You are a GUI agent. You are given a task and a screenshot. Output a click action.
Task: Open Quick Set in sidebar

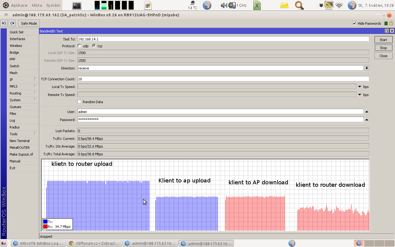[x=23, y=32]
